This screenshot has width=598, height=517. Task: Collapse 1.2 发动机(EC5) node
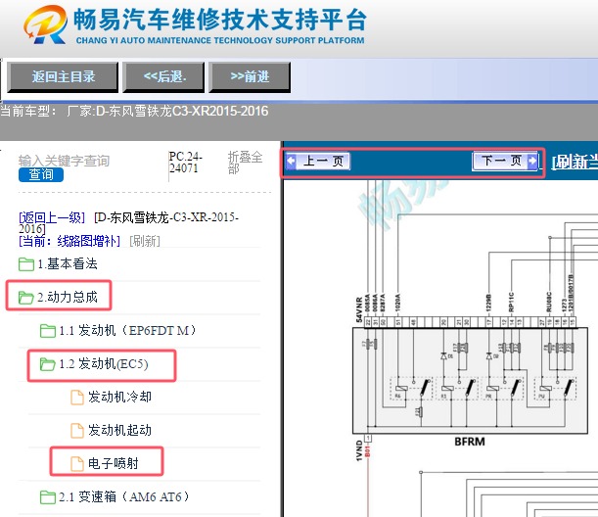pyautogui.click(x=104, y=364)
